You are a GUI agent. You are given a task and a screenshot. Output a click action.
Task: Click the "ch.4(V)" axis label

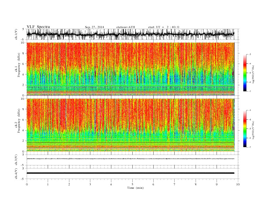pos(16,174)
